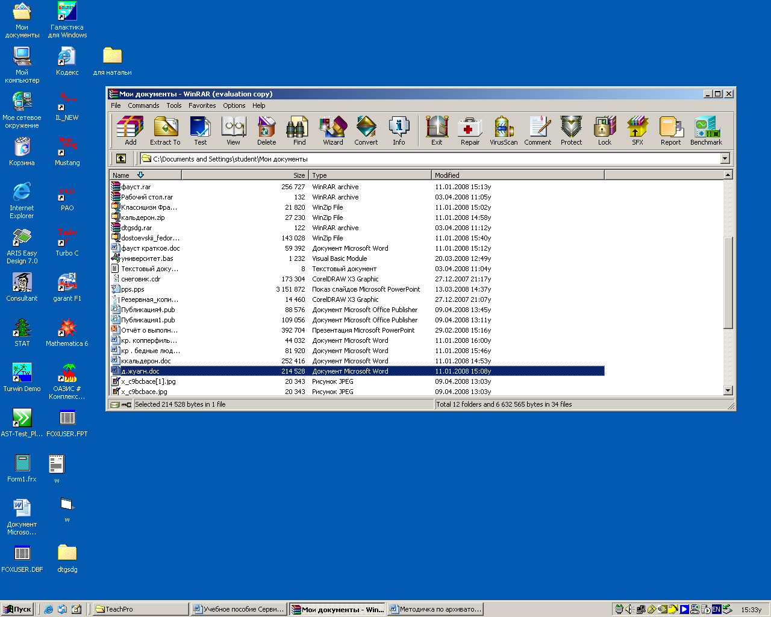This screenshot has width=771, height=617.
Task: Run the Benchmark toolbar icon
Action: pyautogui.click(x=706, y=131)
